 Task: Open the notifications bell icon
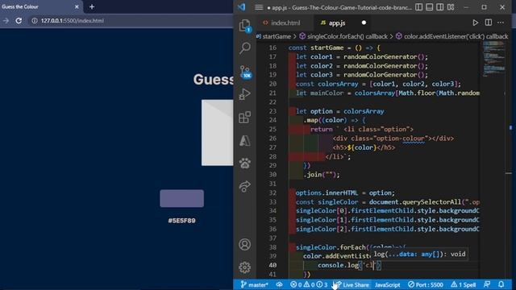(x=501, y=284)
